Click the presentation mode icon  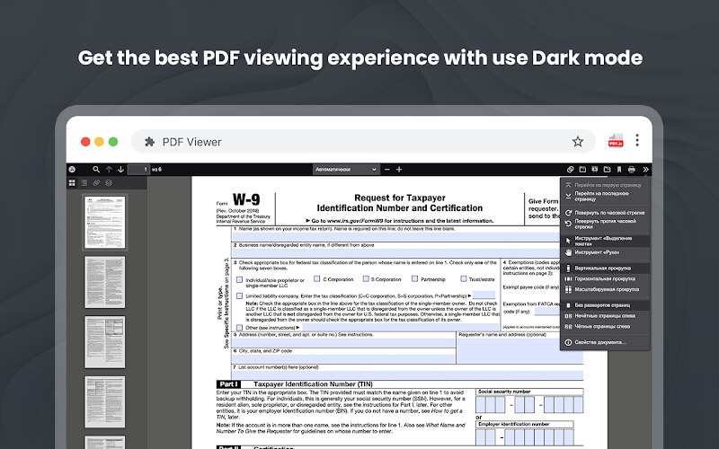(x=595, y=170)
